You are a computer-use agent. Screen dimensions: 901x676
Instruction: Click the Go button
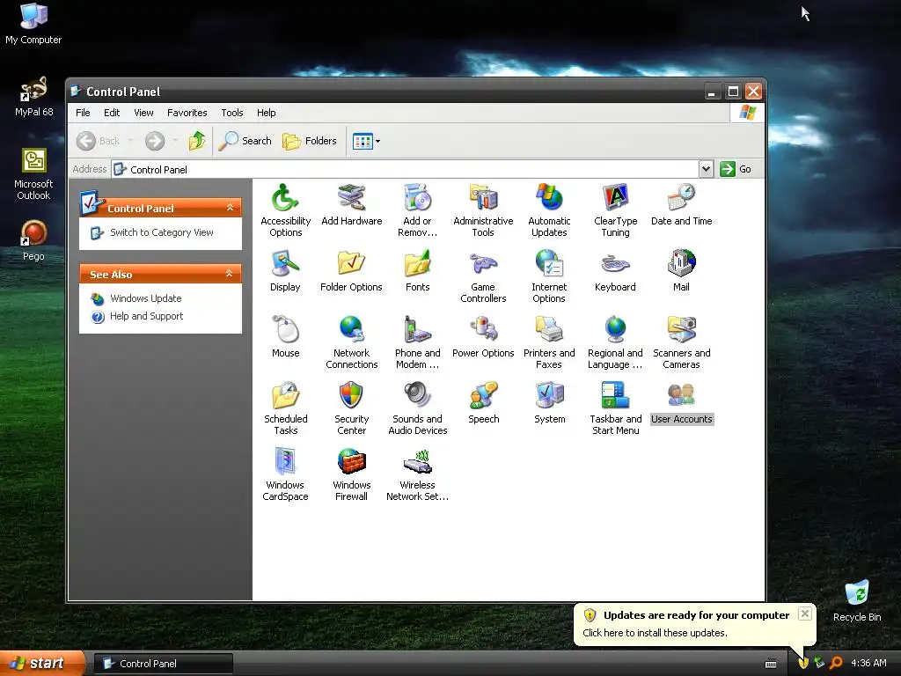pyautogui.click(x=736, y=169)
